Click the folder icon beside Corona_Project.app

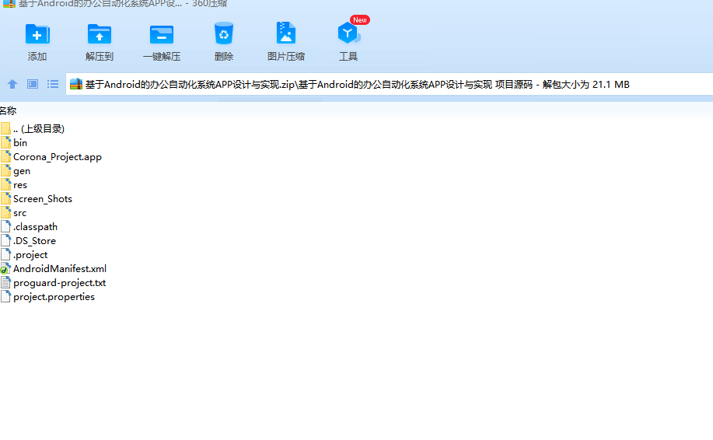(5, 156)
